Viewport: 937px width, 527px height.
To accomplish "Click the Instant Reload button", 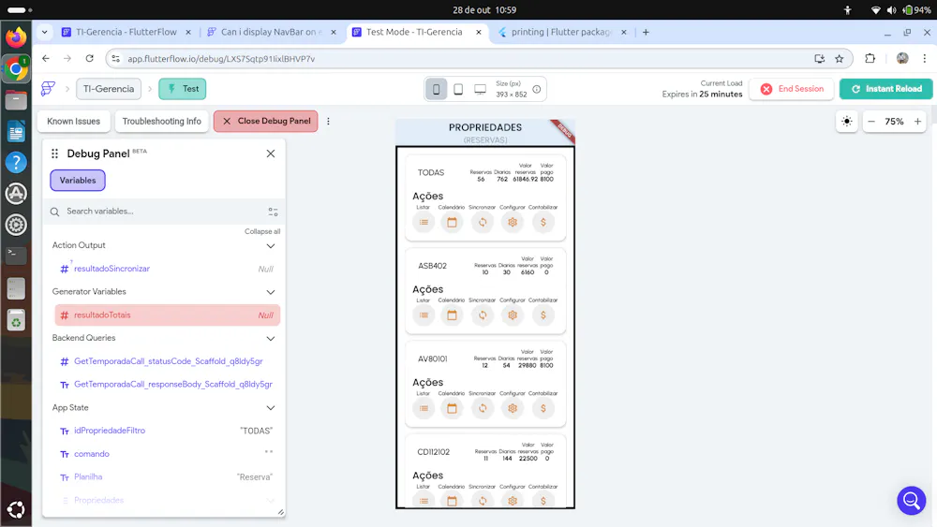I will point(886,89).
